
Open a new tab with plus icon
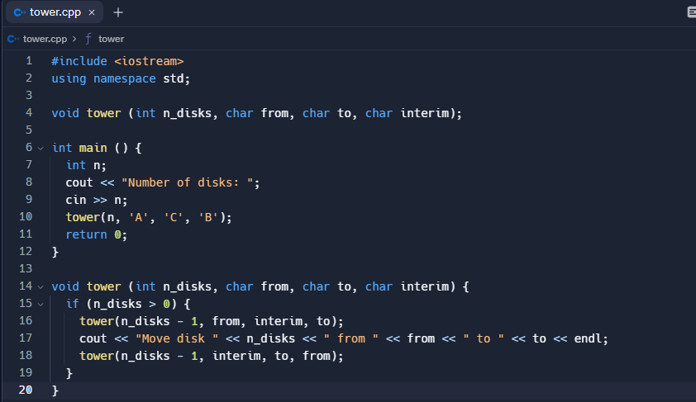118,12
